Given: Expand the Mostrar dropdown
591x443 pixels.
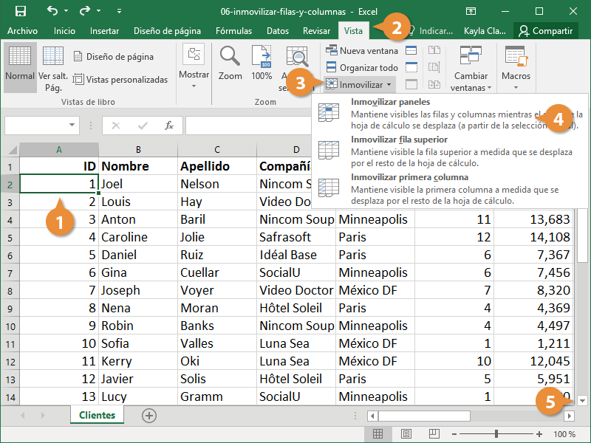Looking at the screenshot, I should pos(194,63).
